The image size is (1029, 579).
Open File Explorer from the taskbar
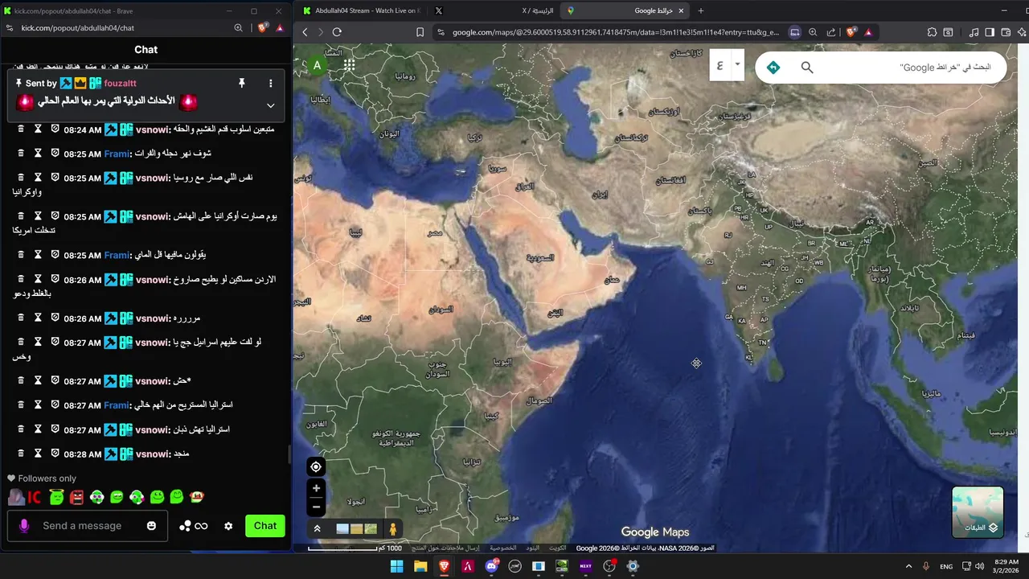(x=420, y=566)
